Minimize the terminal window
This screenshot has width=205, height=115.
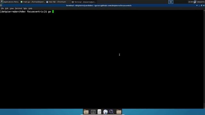[199, 6]
